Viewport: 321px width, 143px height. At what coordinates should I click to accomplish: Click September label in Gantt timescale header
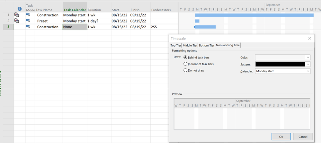click(272, 5)
